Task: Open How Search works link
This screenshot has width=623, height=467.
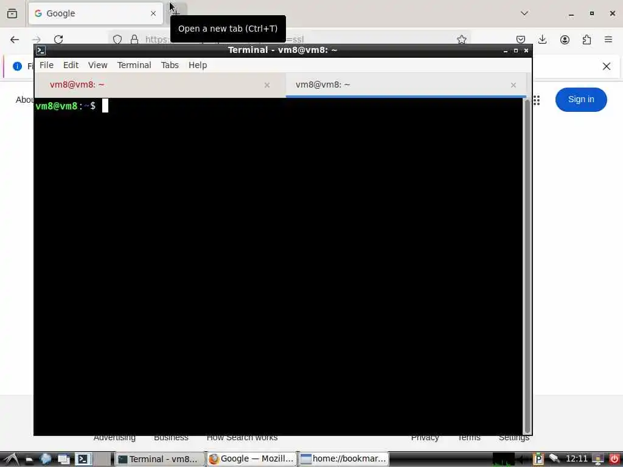Action: pyautogui.click(x=242, y=438)
